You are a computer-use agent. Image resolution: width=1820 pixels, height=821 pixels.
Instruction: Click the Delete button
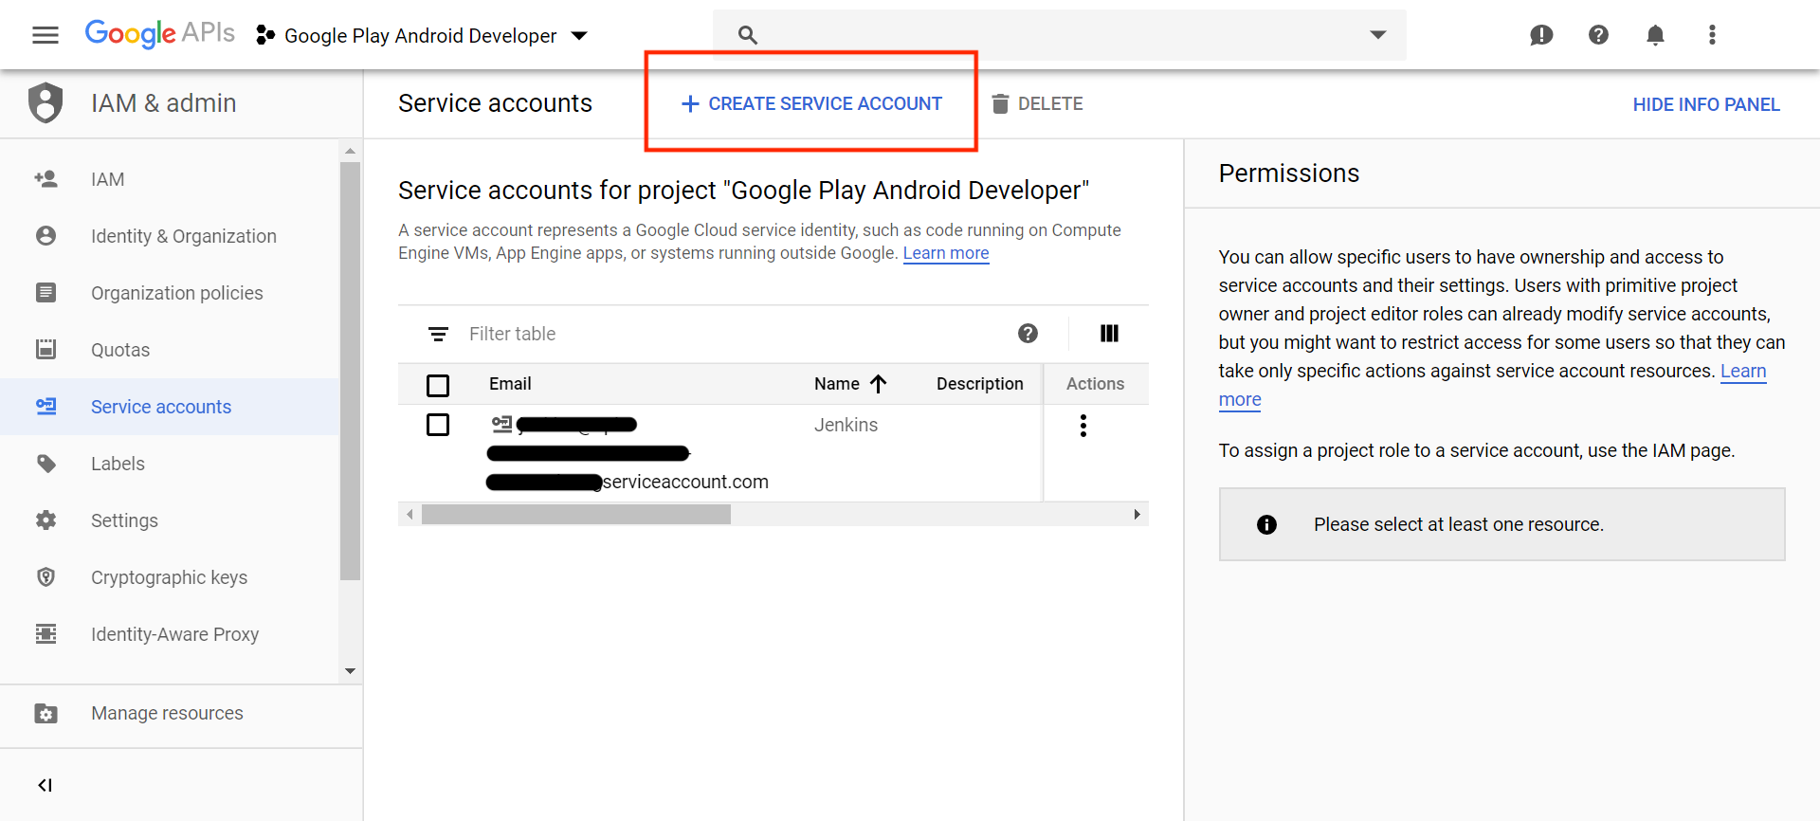click(x=1037, y=103)
